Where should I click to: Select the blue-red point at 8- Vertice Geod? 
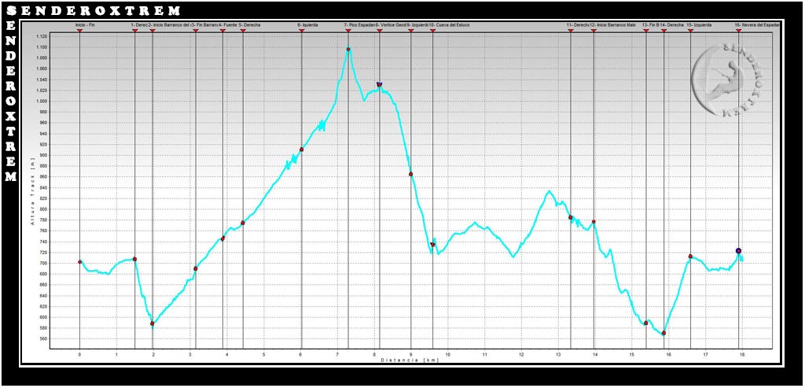point(380,84)
